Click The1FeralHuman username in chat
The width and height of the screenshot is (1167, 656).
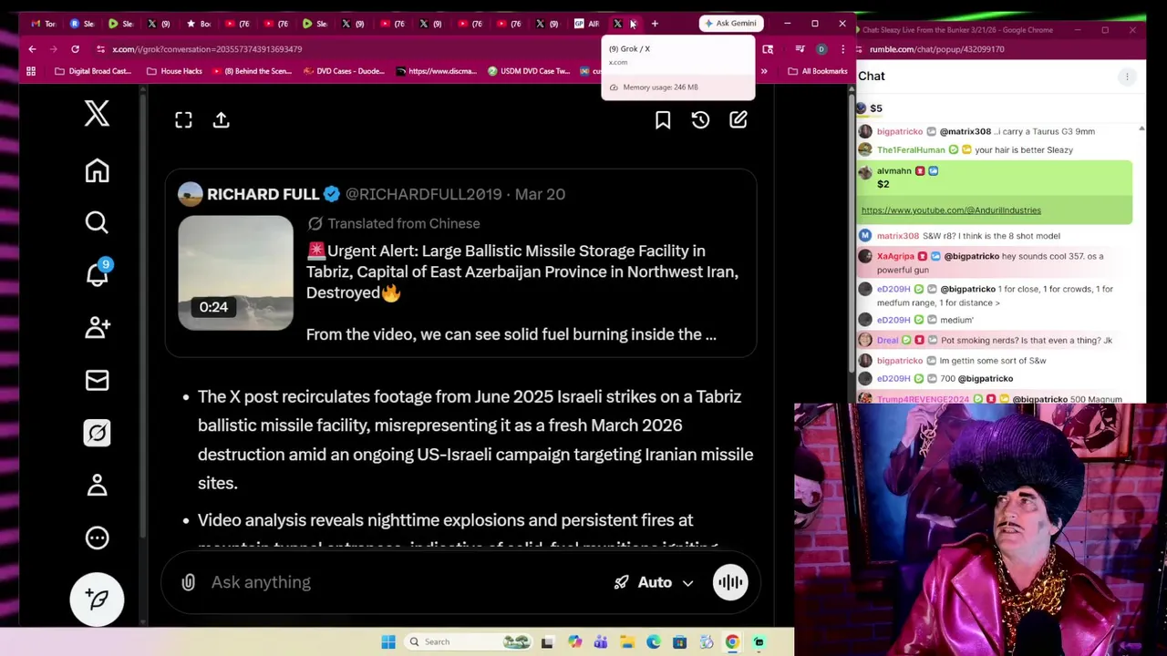point(911,149)
